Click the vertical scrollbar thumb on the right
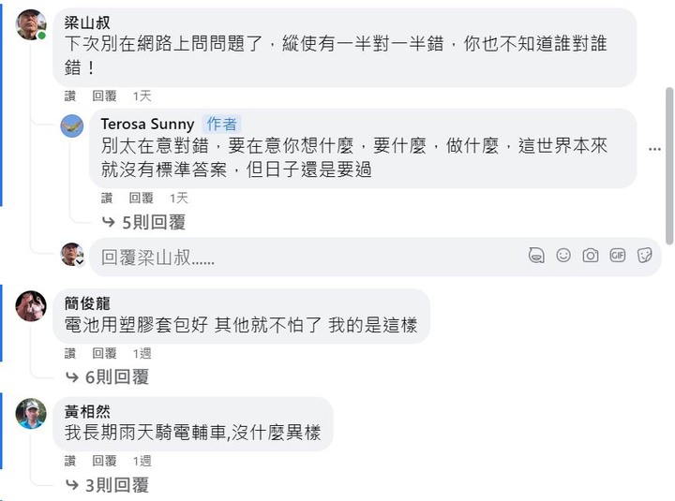The height and width of the screenshot is (501, 675). pos(669,166)
